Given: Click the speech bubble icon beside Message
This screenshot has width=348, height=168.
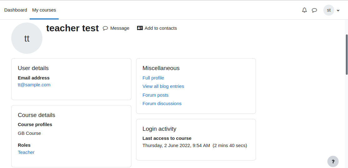Looking at the screenshot, I should 105,28.
